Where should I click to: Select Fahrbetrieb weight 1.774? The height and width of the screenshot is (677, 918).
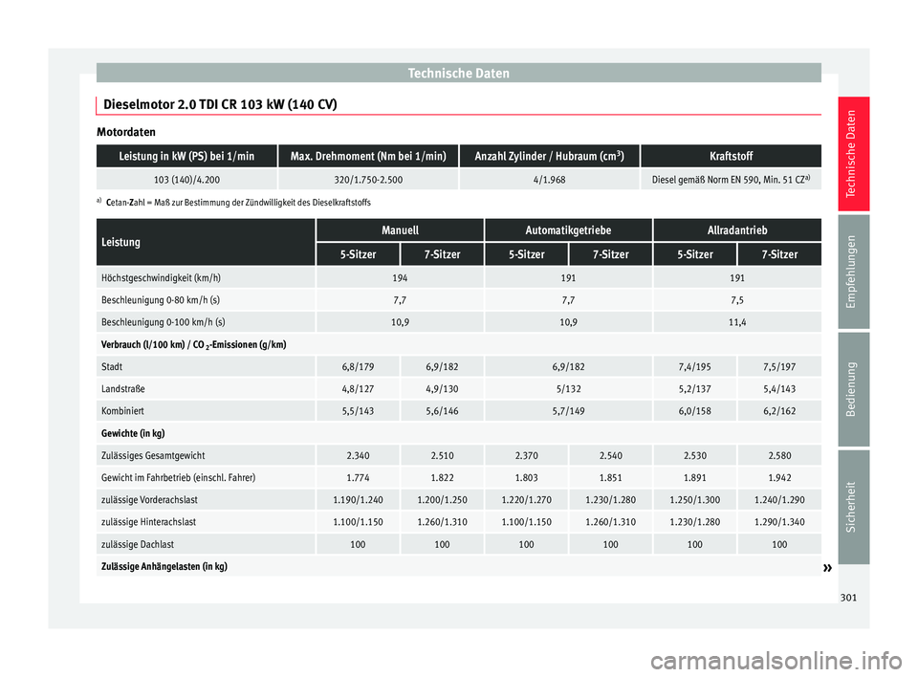click(x=358, y=478)
